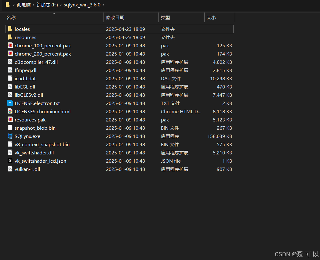Select file name LICENSE.electron.txt

coord(37,103)
